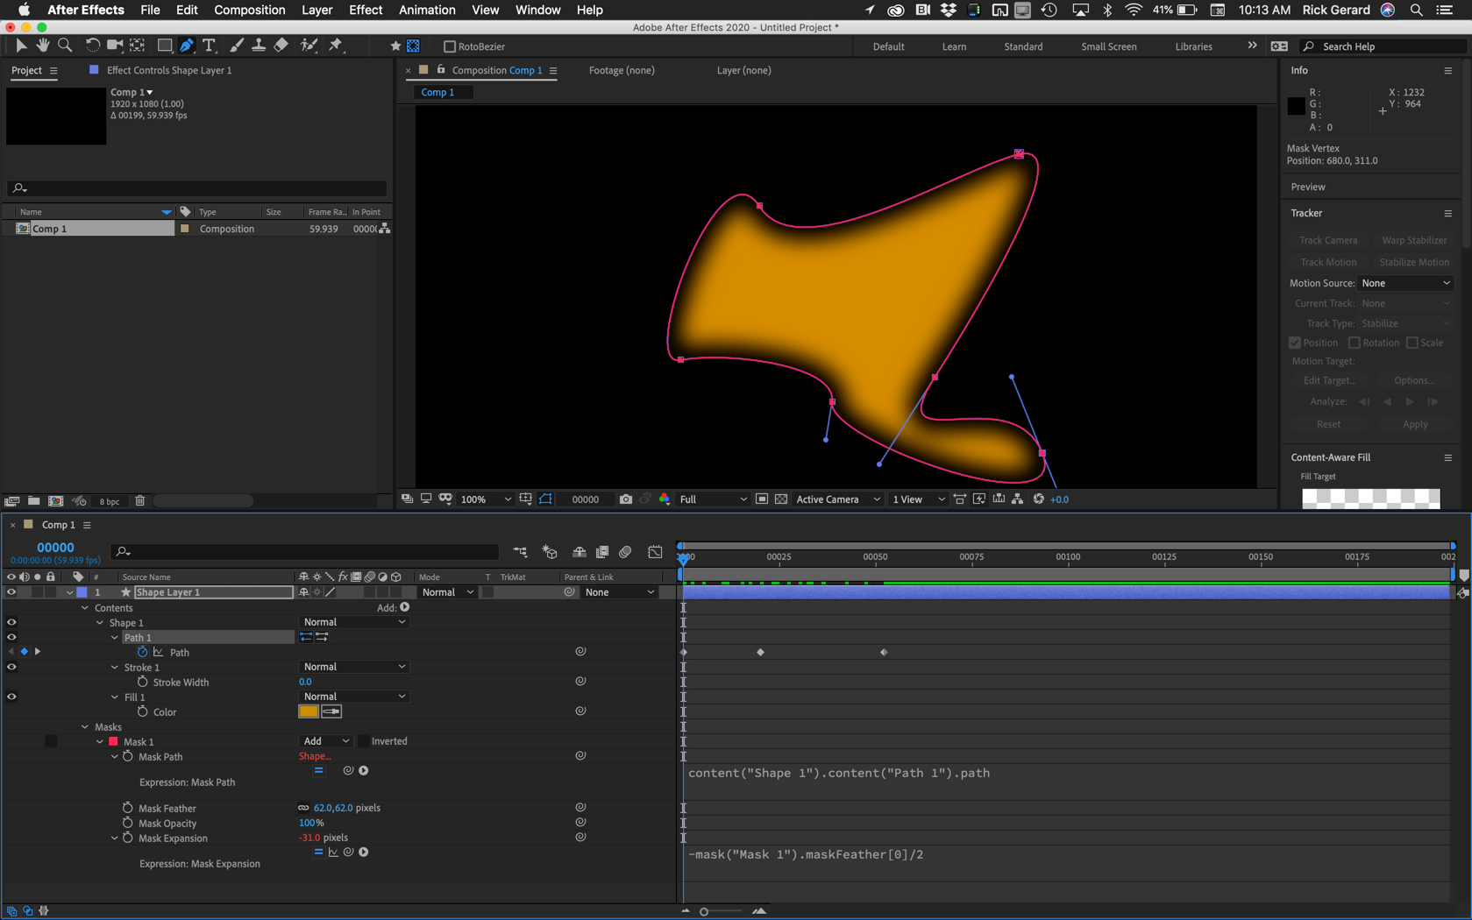The width and height of the screenshot is (1472, 920).
Task: Open the Fill 1 color swatch
Action: click(308, 711)
